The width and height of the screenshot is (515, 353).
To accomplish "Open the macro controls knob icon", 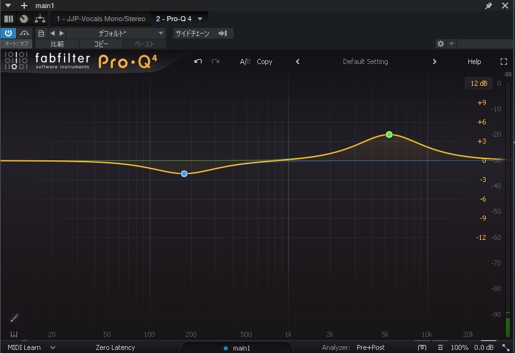I will tap(24, 19).
